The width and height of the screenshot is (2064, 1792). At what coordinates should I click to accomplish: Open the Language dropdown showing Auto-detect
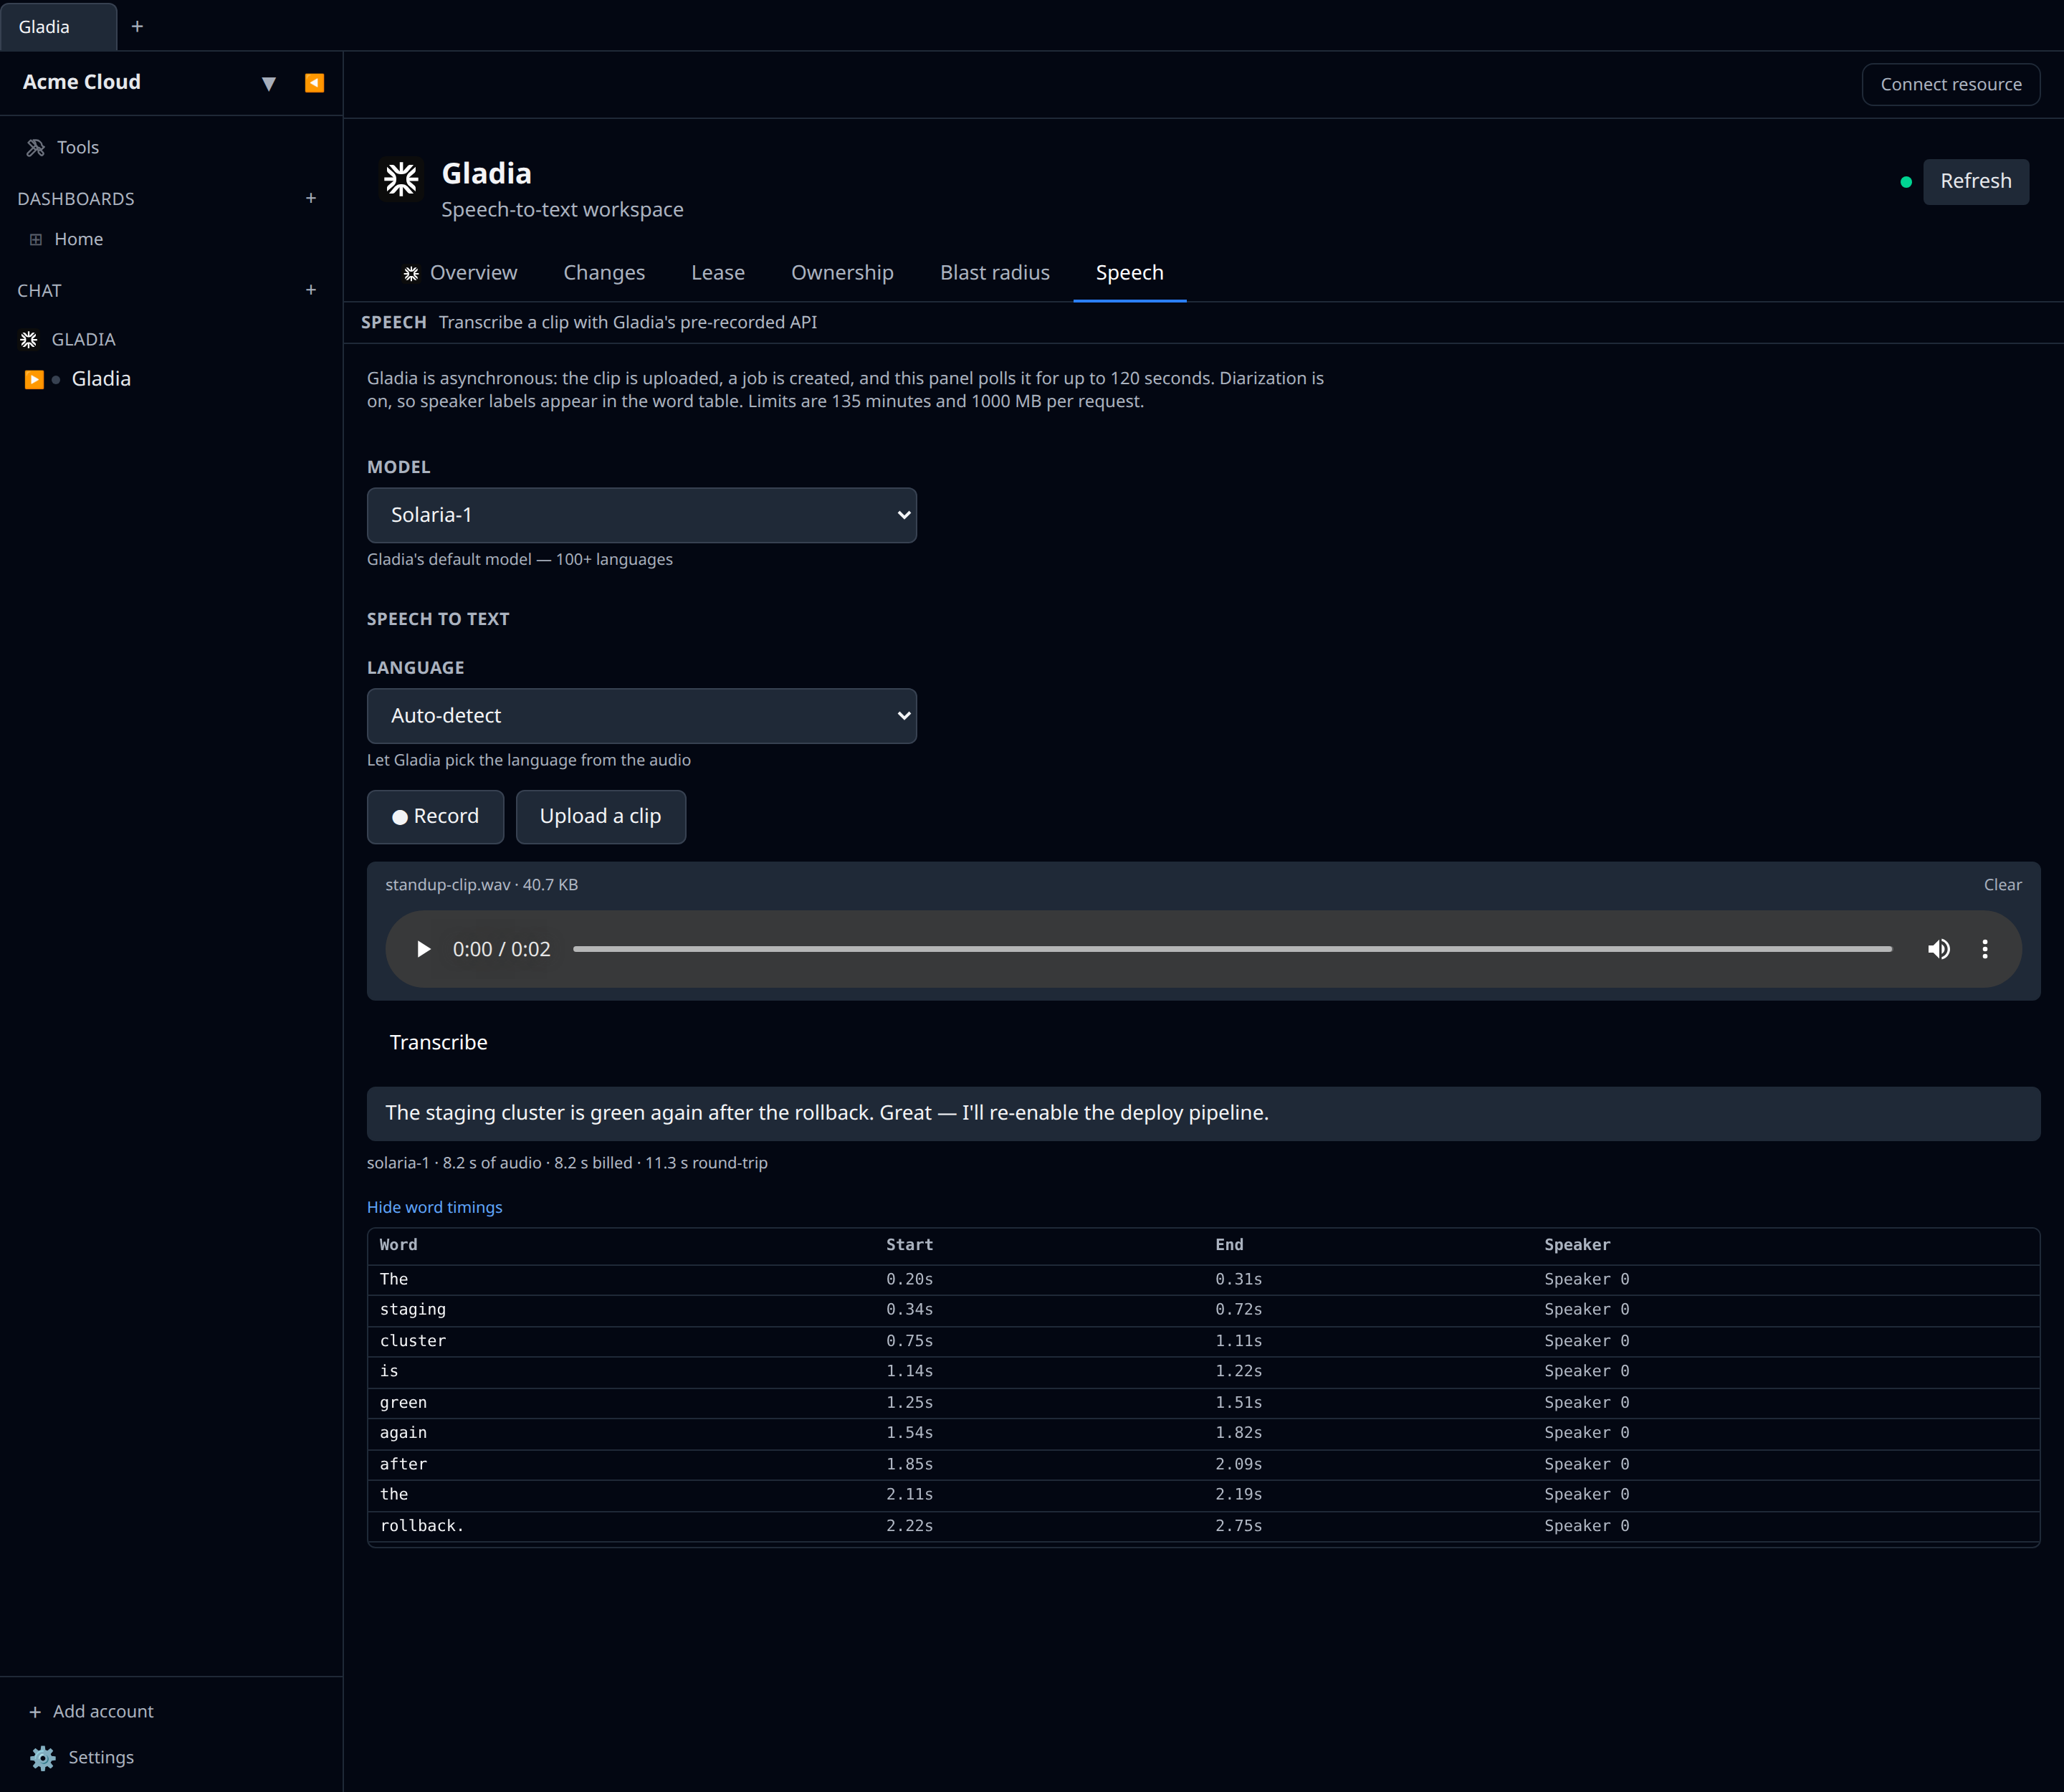coord(641,716)
